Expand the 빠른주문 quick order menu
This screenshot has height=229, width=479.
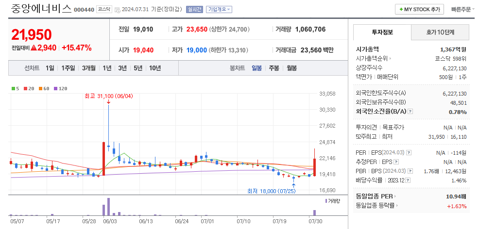(x=463, y=9)
